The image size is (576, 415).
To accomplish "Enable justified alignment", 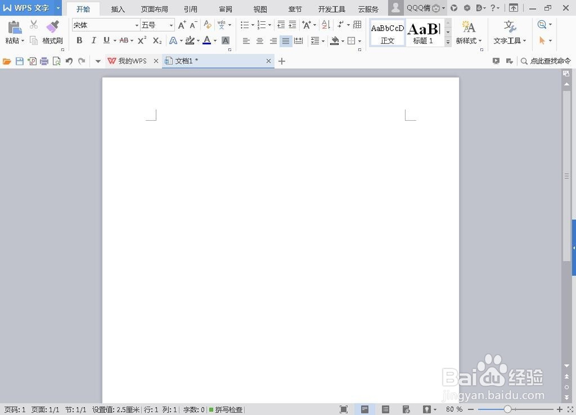I will (286, 41).
